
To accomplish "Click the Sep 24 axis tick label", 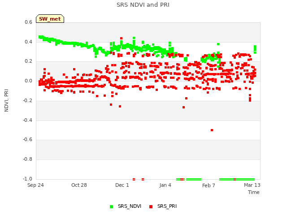I will coord(35,185).
